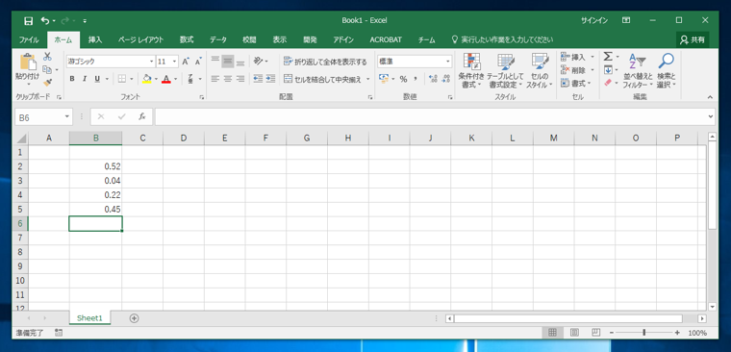The image size is (731, 352).
Task: Click the AutoSum sigma icon
Action: (x=608, y=57)
